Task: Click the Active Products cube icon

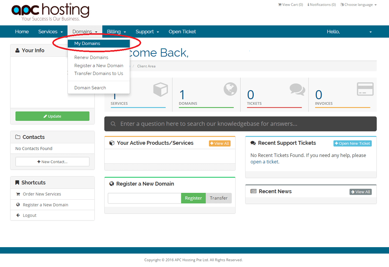Action: (112, 143)
